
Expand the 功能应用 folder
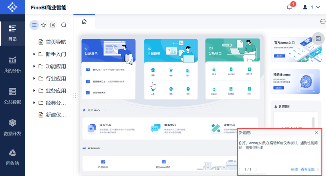point(34,66)
